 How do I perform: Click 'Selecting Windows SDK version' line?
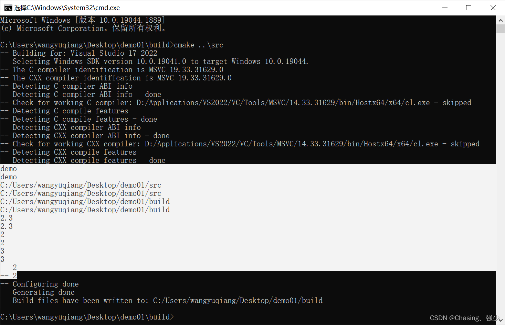pos(154,61)
